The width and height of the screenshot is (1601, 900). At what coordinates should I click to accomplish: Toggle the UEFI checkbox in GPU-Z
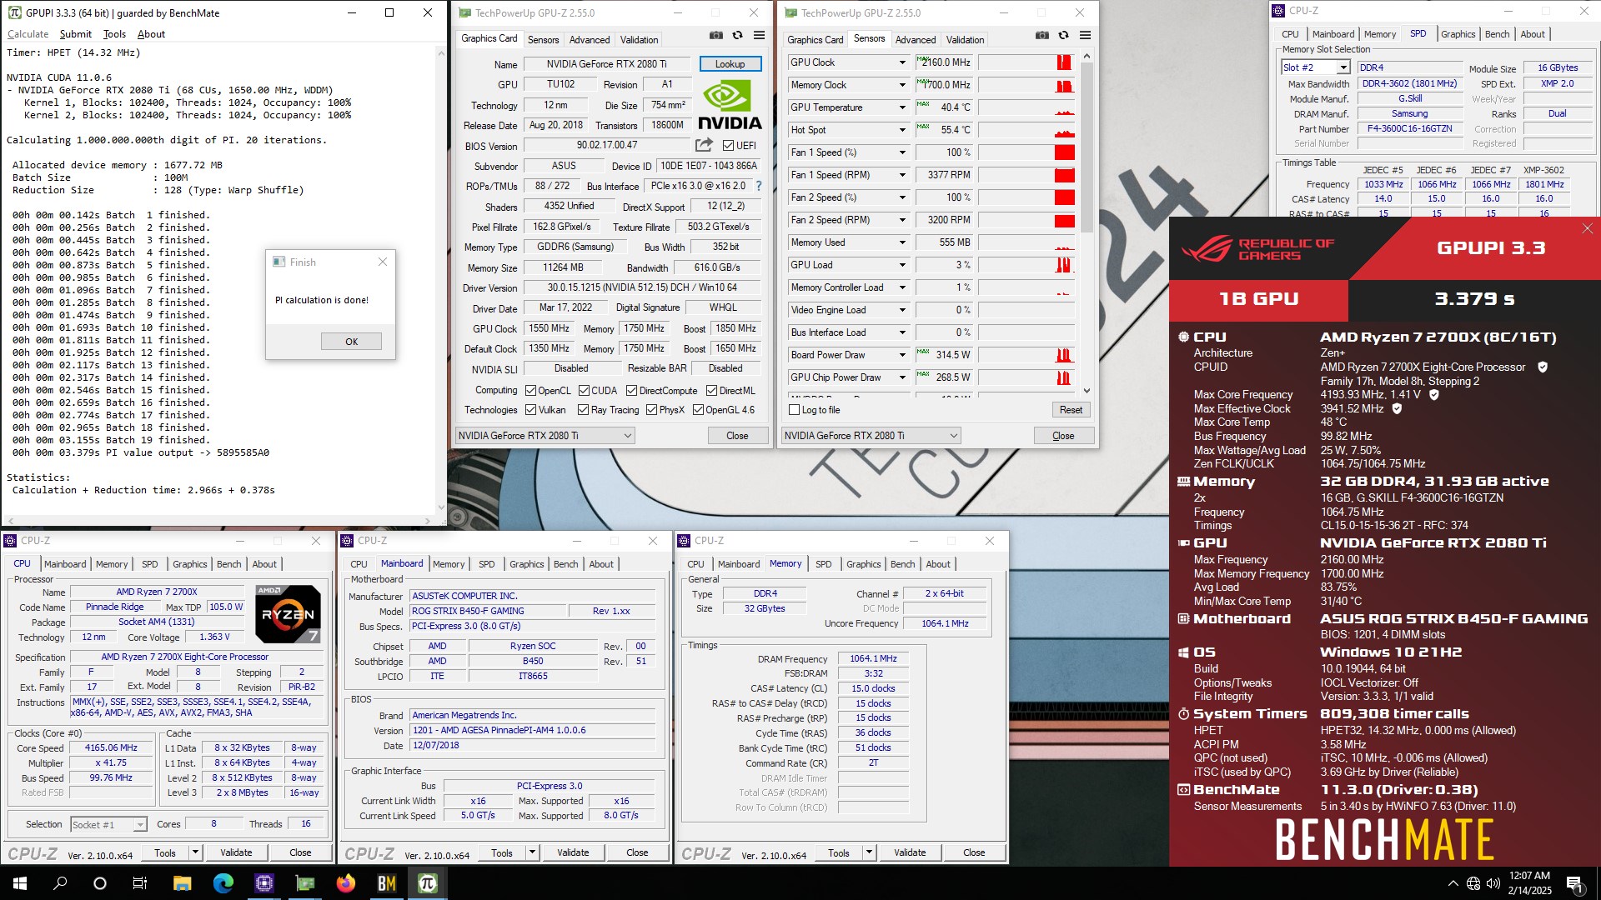tap(728, 145)
